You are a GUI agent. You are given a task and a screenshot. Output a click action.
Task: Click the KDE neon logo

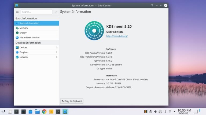click(x=94, y=31)
